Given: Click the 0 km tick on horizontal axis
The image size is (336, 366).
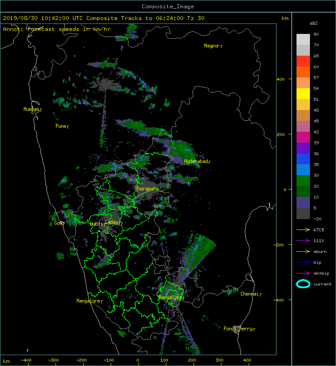Looking at the screenshot, I should pyautogui.click(x=138, y=360).
